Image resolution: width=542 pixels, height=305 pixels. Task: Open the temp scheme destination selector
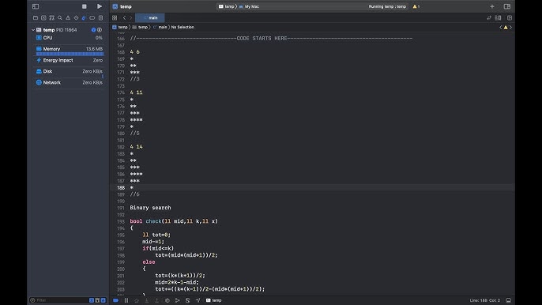click(239, 6)
